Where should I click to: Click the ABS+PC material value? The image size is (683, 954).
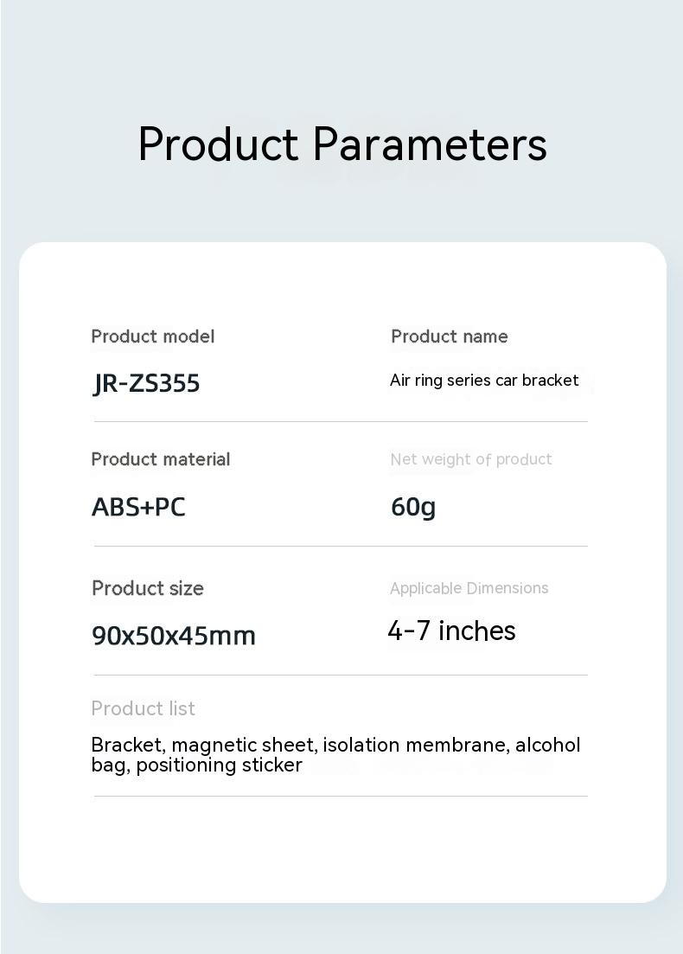tap(138, 507)
